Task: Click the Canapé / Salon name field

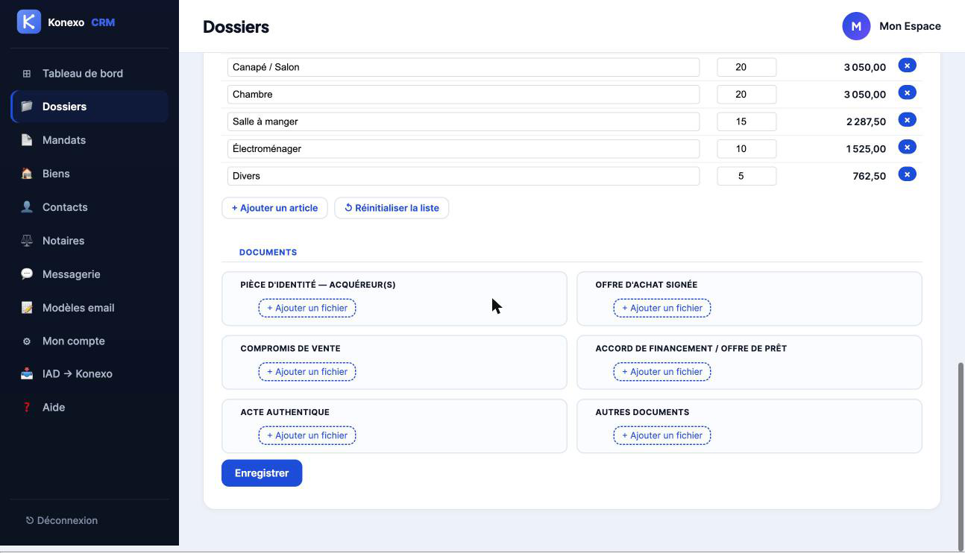Action: 463,67
